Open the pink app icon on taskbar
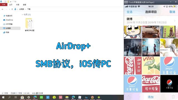 pyautogui.click(x=61, y=97)
